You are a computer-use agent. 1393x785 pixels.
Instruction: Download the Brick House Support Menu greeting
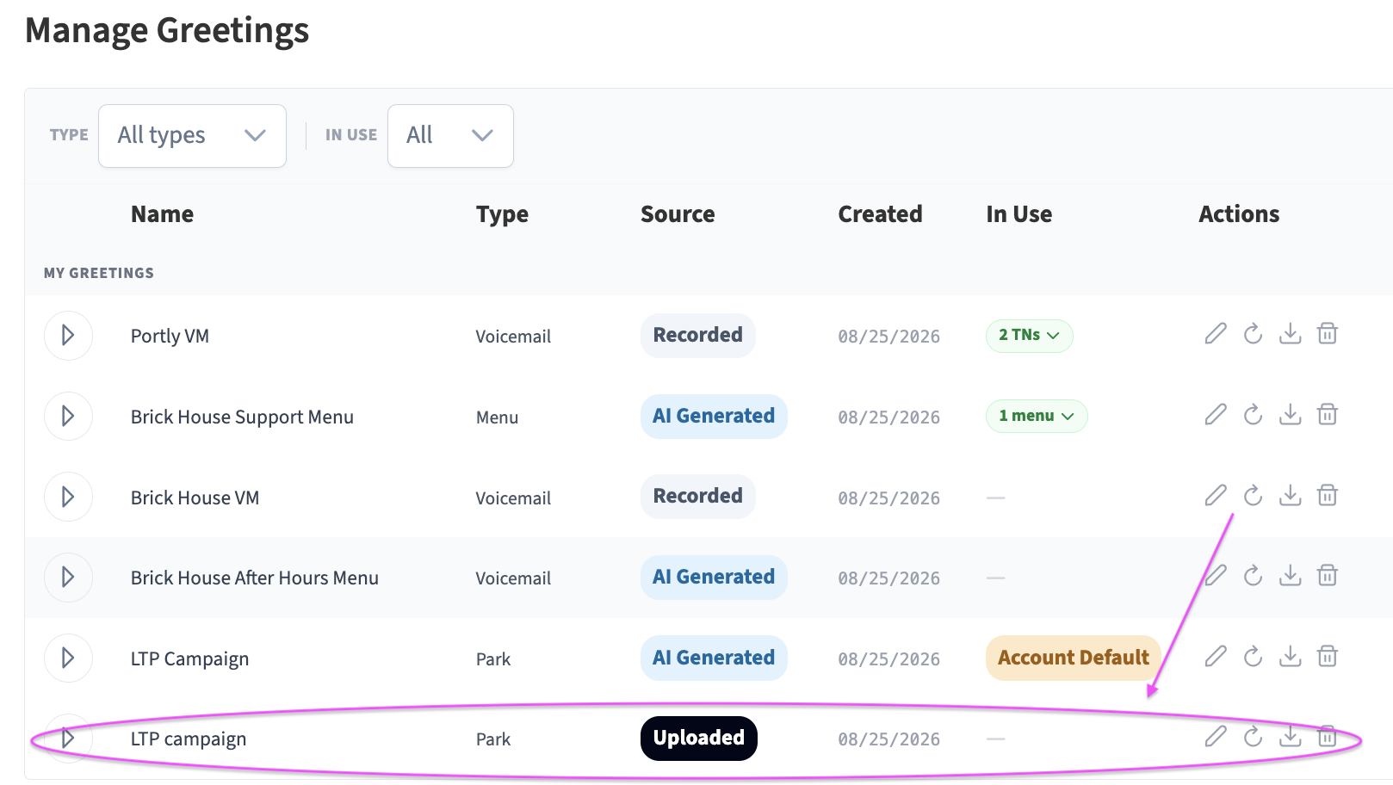(x=1290, y=415)
